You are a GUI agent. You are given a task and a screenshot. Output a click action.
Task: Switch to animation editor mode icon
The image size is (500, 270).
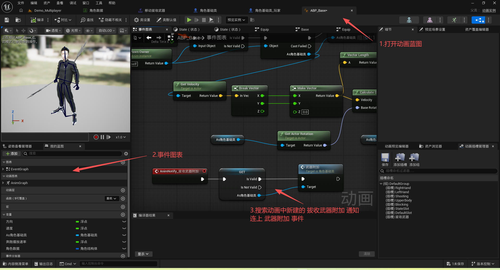point(454,20)
